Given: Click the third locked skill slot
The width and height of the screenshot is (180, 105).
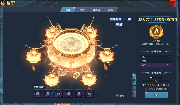Looking at the screenshot, I should (59, 94).
